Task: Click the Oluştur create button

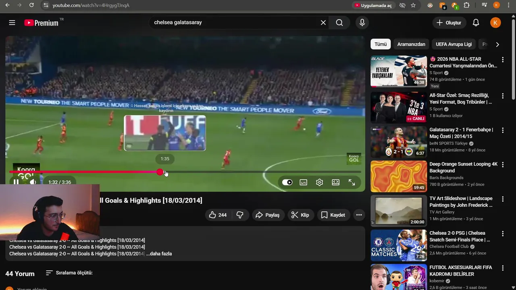Action: point(449,23)
